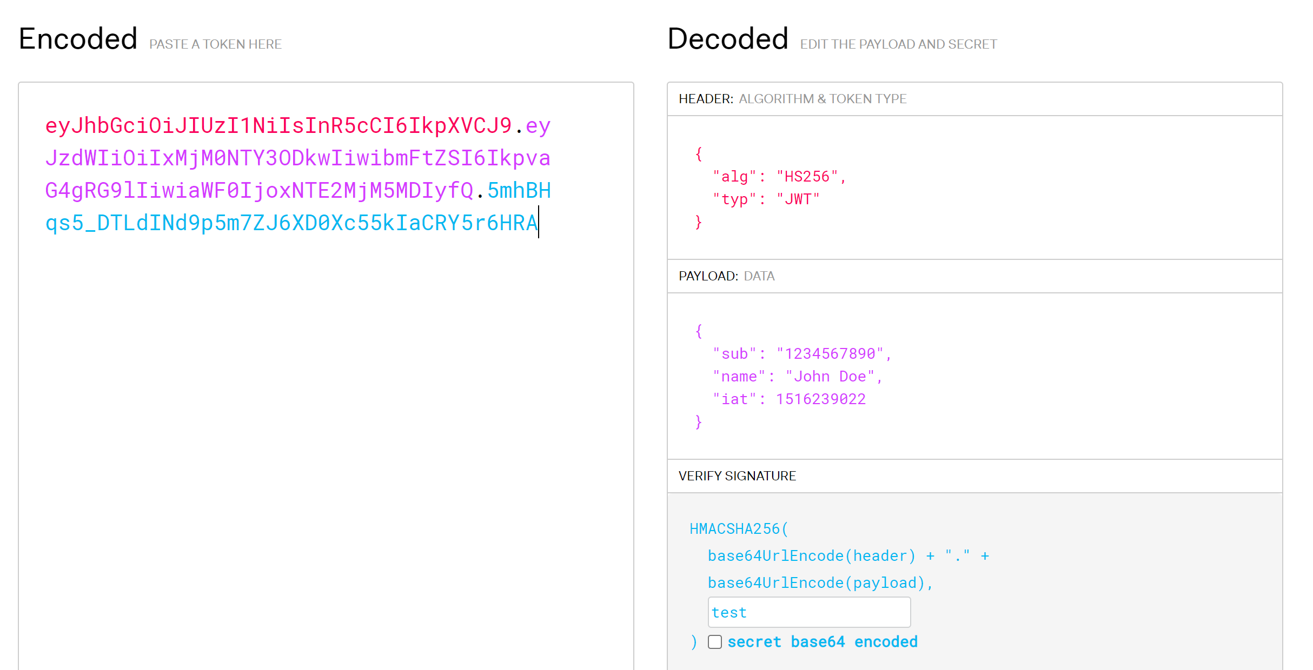The height and width of the screenshot is (670, 1313).
Task: Click the purple token line starting JzdWIiOiIxMjM0
Action: pos(298,158)
